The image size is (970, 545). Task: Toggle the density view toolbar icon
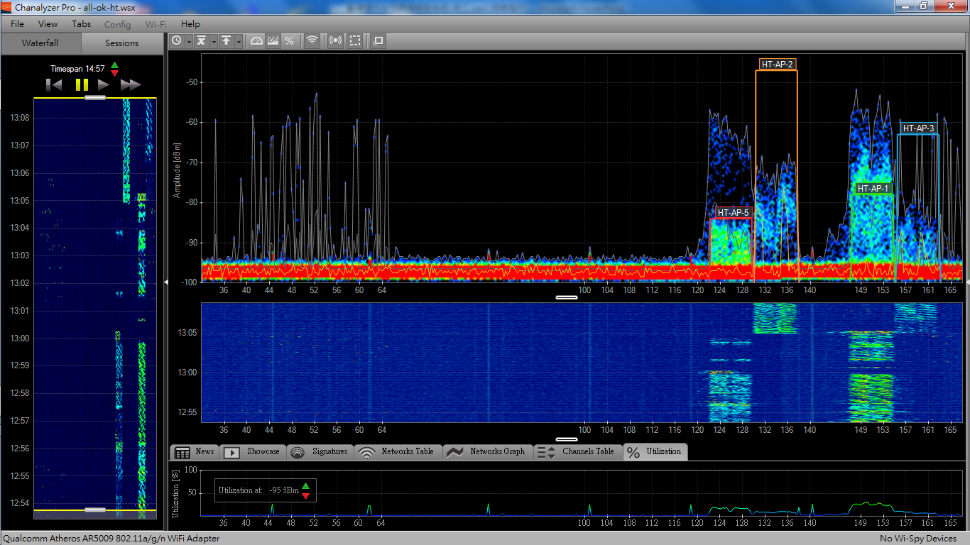273,41
